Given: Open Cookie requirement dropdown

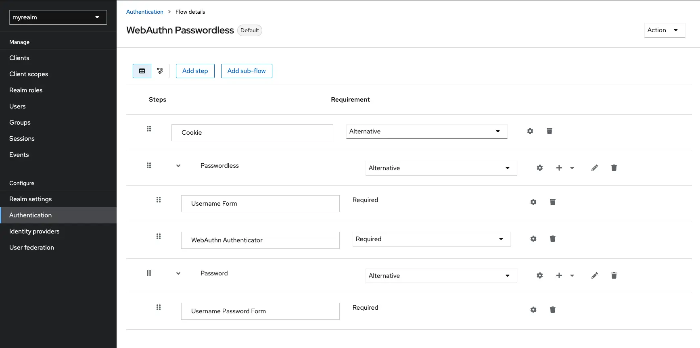Looking at the screenshot, I should click(426, 131).
